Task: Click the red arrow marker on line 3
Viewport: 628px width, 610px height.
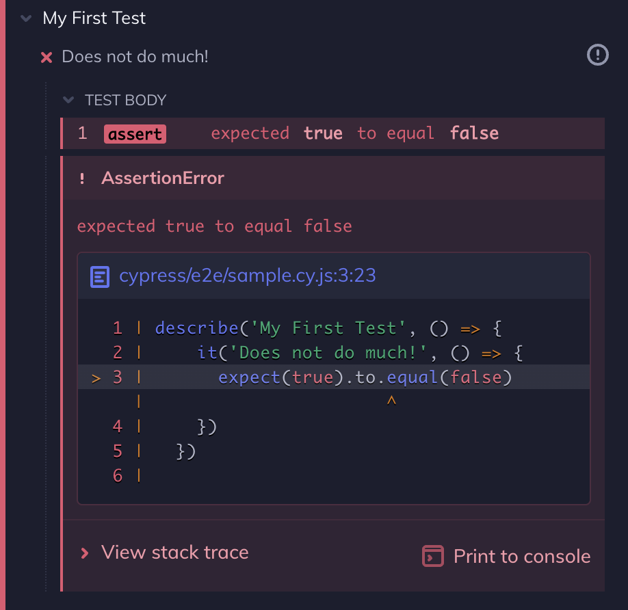Action: click(95, 376)
